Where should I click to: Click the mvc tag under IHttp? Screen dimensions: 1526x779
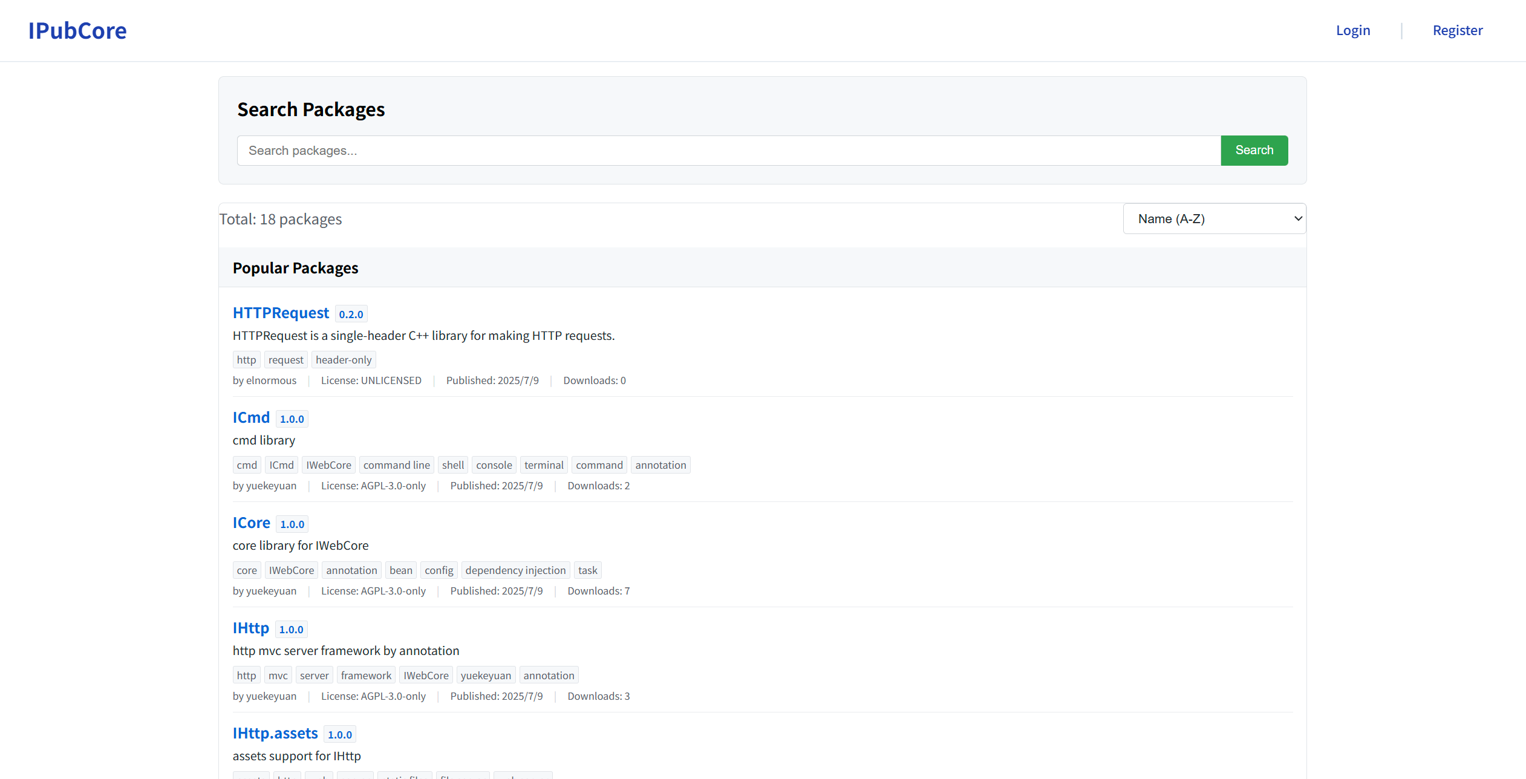tap(278, 676)
